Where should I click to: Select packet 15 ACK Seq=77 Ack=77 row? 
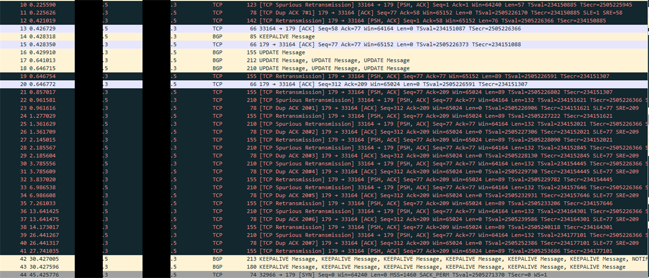(x=325, y=45)
